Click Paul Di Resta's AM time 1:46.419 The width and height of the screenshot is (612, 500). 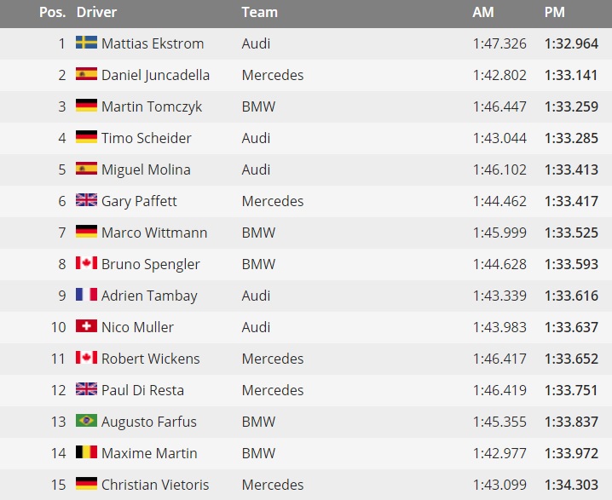499,390
